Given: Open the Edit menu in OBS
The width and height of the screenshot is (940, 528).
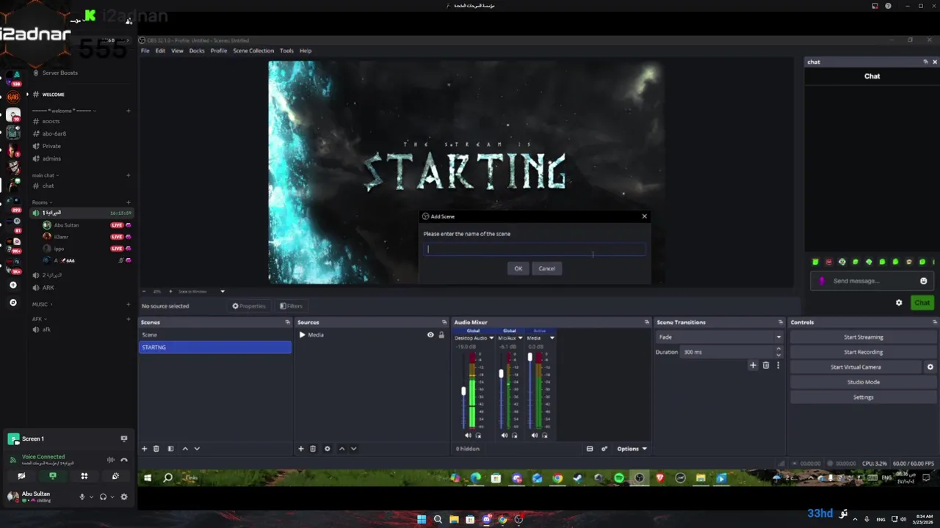Looking at the screenshot, I should click(x=160, y=51).
